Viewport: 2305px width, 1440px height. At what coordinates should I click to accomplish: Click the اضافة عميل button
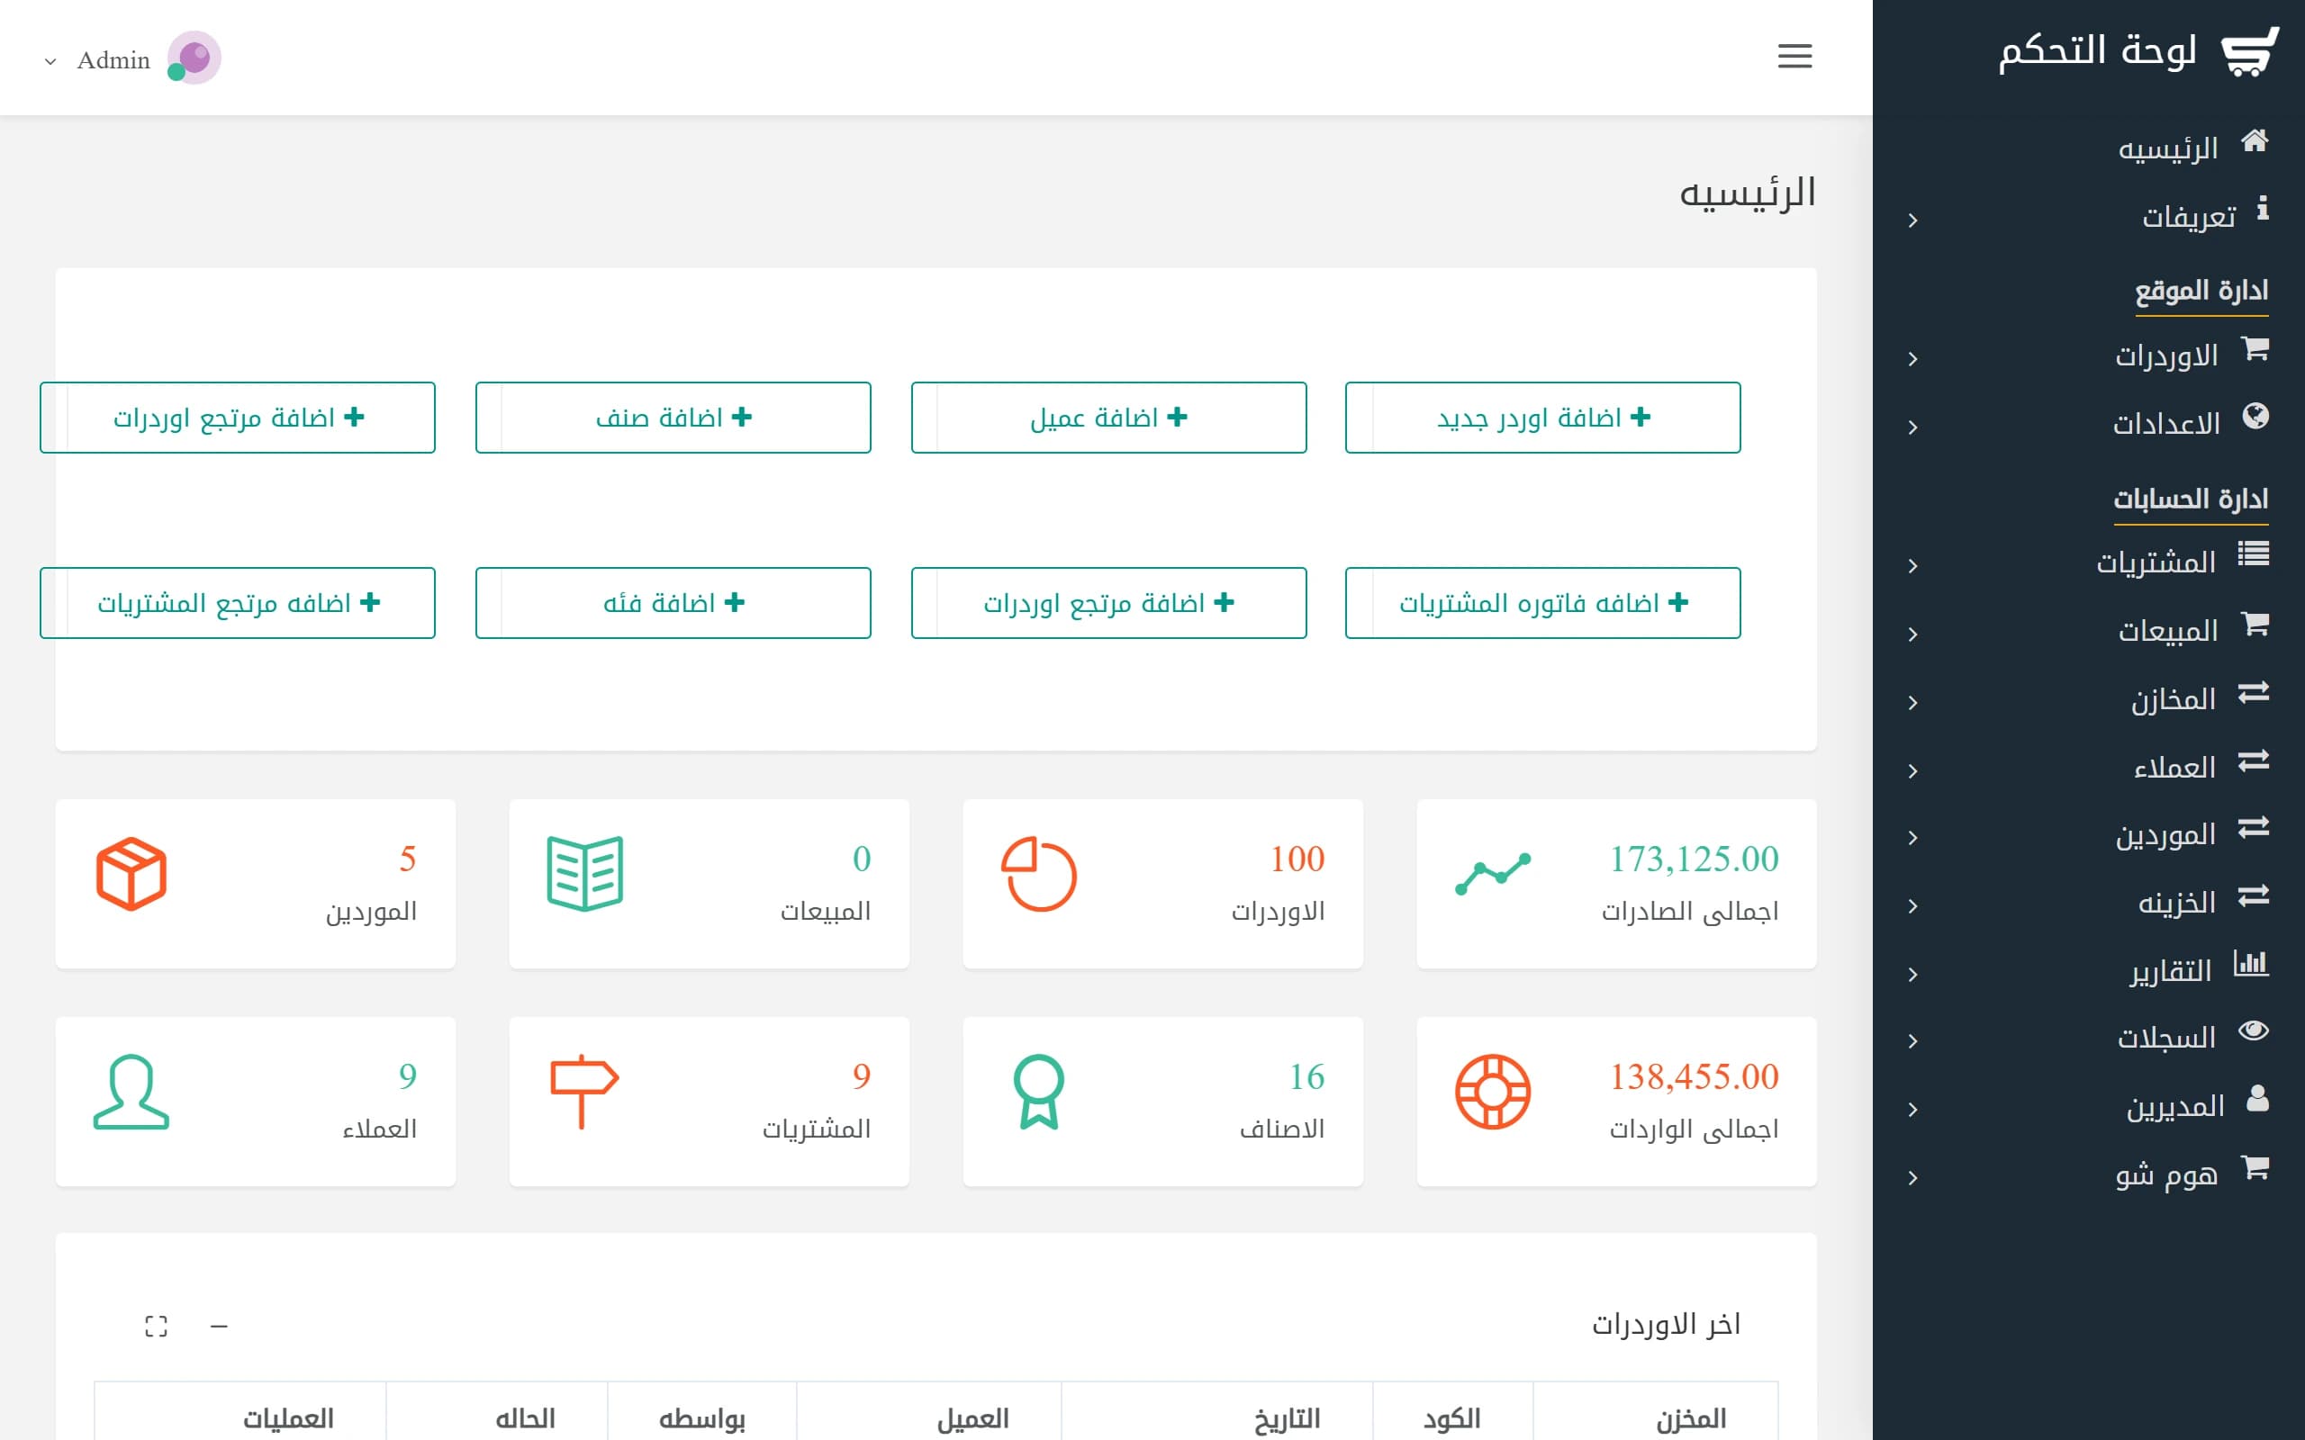[1108, 417]
